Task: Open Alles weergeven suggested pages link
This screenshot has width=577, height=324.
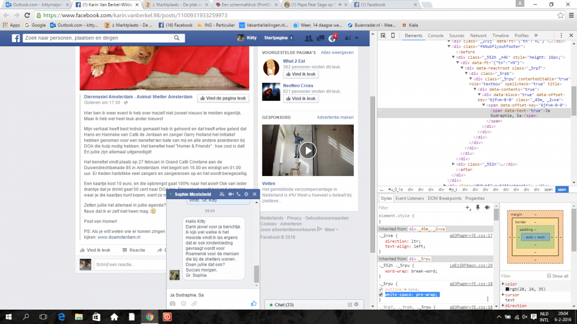Action: tap(337, 52)
